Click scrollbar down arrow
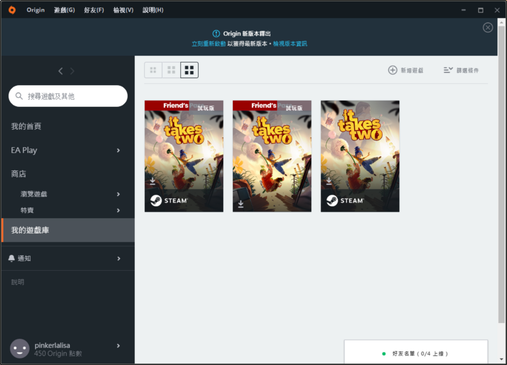Viewport: 507px width, 365px height. (x=501, y=359)
